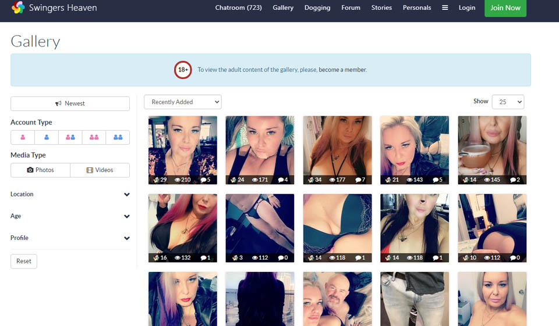This screenshot has height=326, width=559.
Task: Open the Show 25 per-page dropdown
Action: pyautogui.click(x=507, y=102)
